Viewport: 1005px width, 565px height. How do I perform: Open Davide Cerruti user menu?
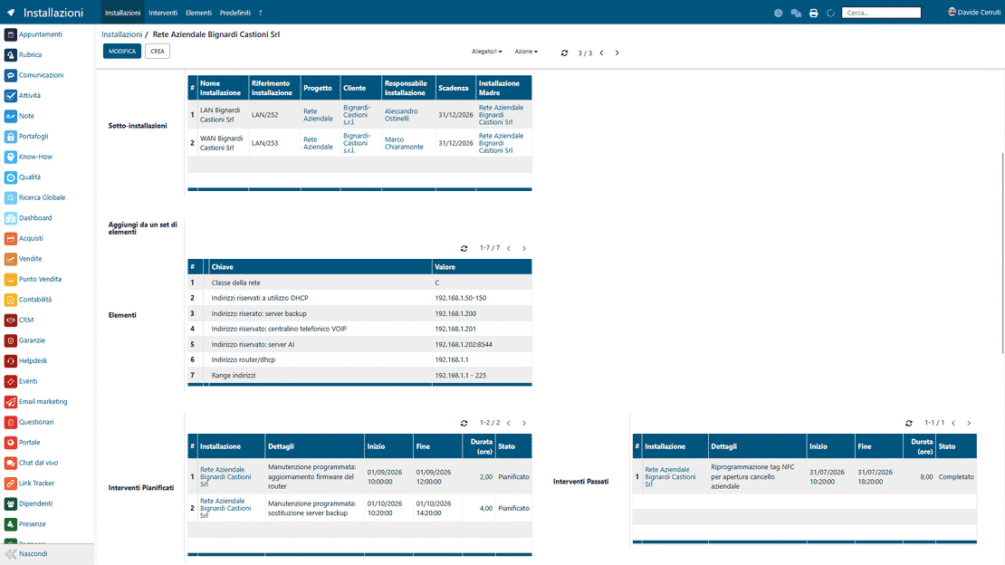click(974, 12)
